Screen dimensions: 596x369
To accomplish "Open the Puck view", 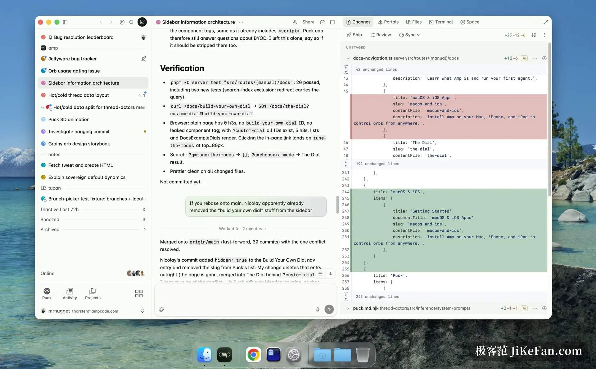I will tap(47, 294).
